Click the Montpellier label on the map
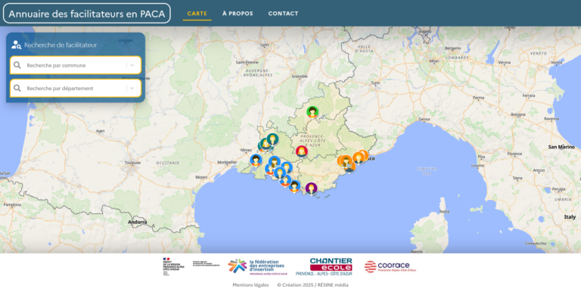The image size is (581, 289). [227, 163]
